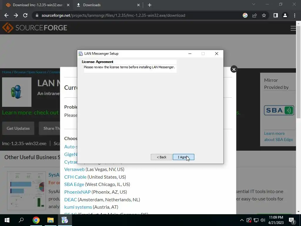Image resolution: width=301 pixels, height=226 pixels.
Task: Expand the tab search chevron
Action: (254, 4)
